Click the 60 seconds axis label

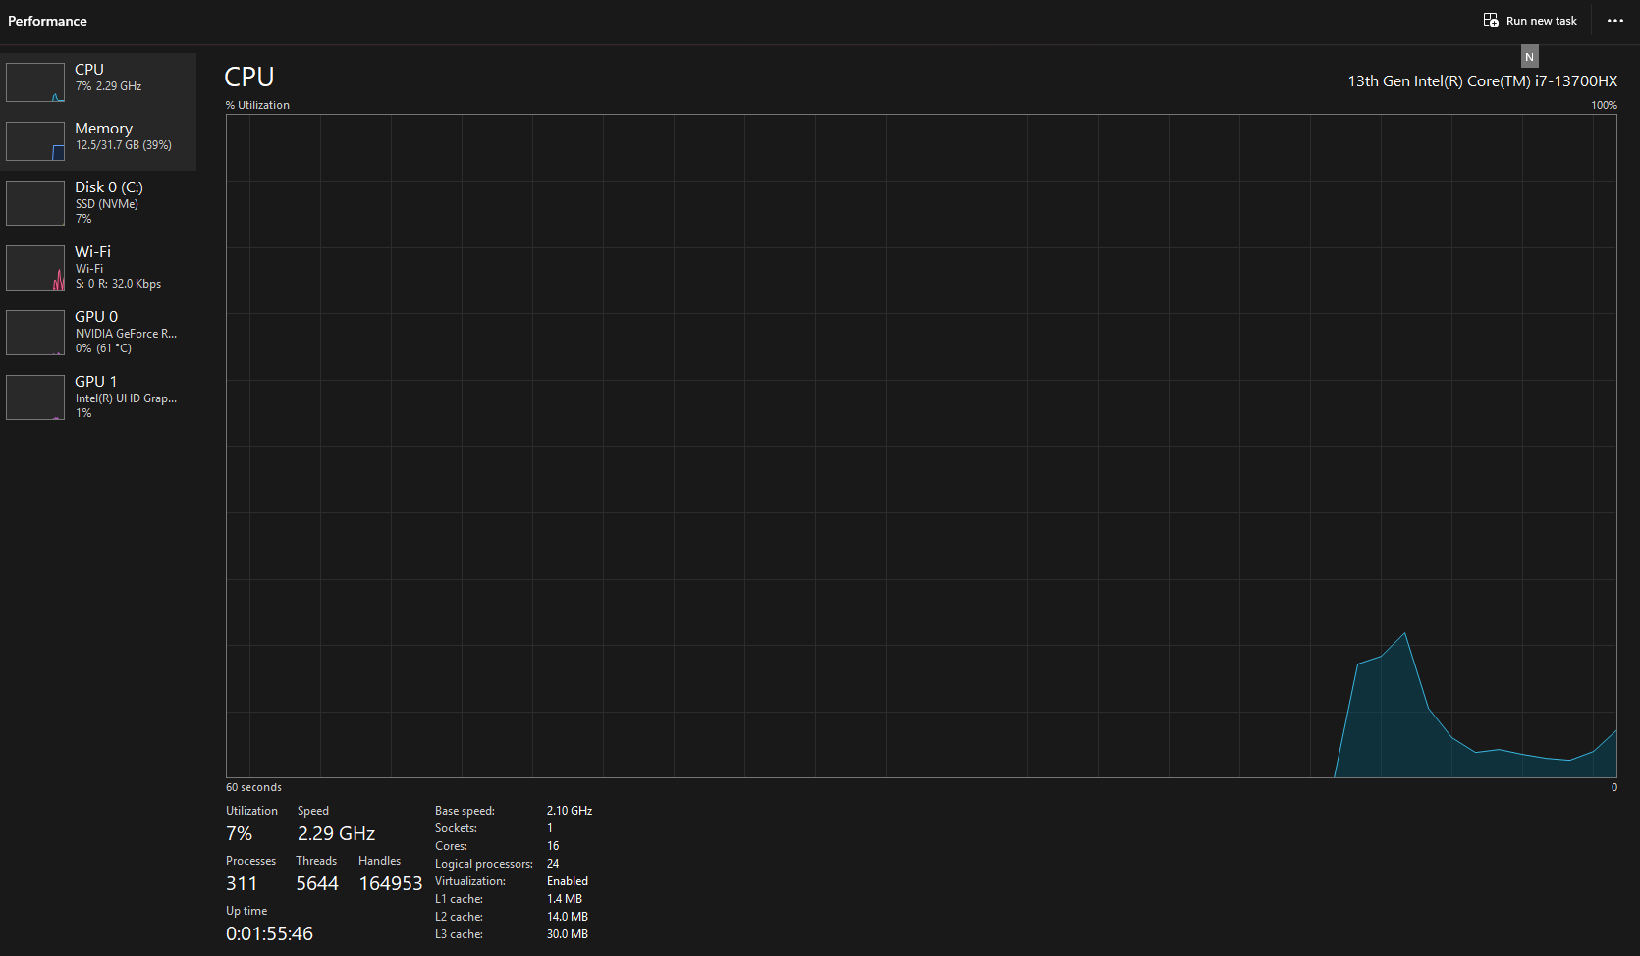(x=253, y=787)
